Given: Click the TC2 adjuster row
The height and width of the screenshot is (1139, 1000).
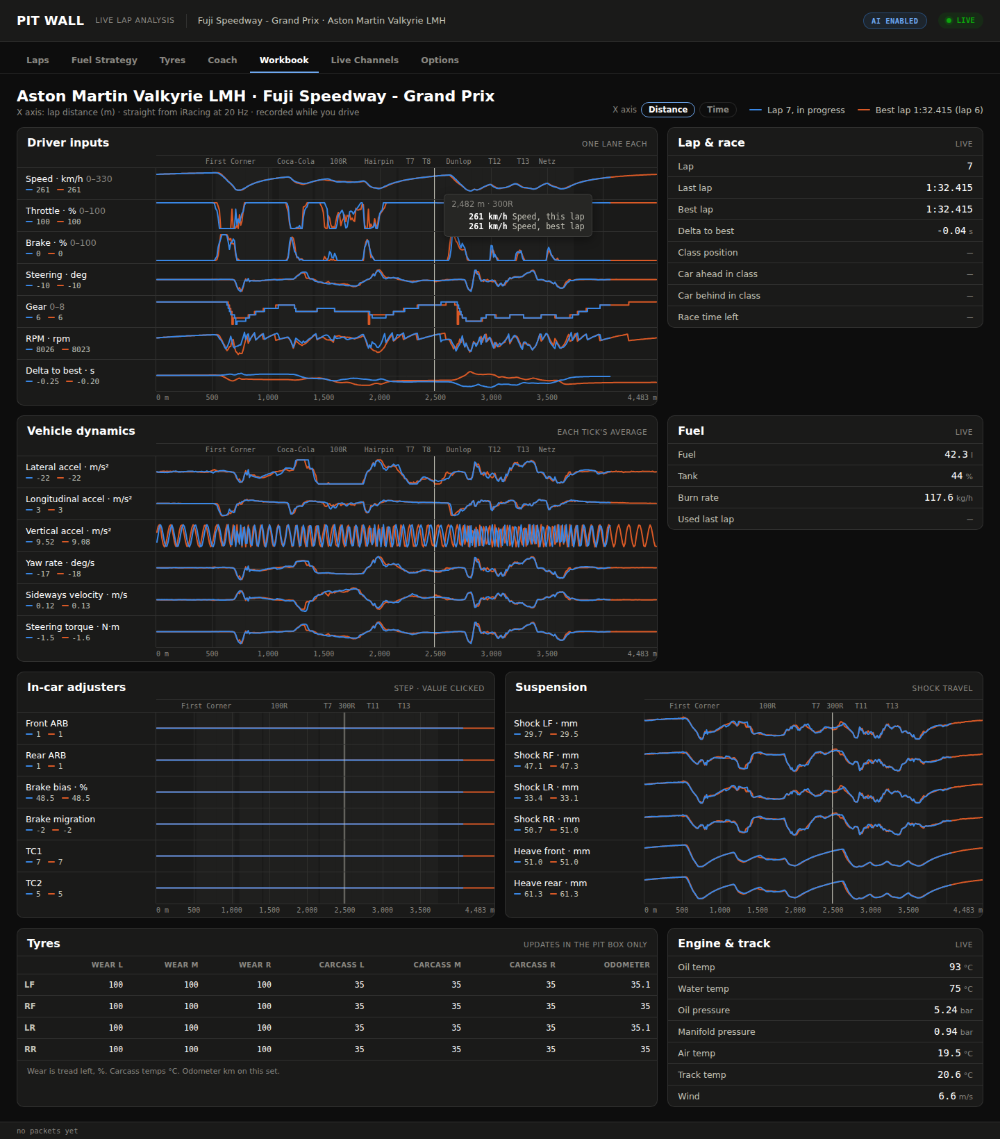Looking at the screenshot, I should point(256,888).
